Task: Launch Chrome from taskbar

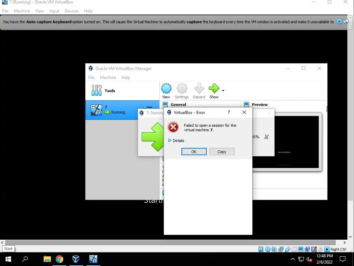Action: tap(59, 259)
